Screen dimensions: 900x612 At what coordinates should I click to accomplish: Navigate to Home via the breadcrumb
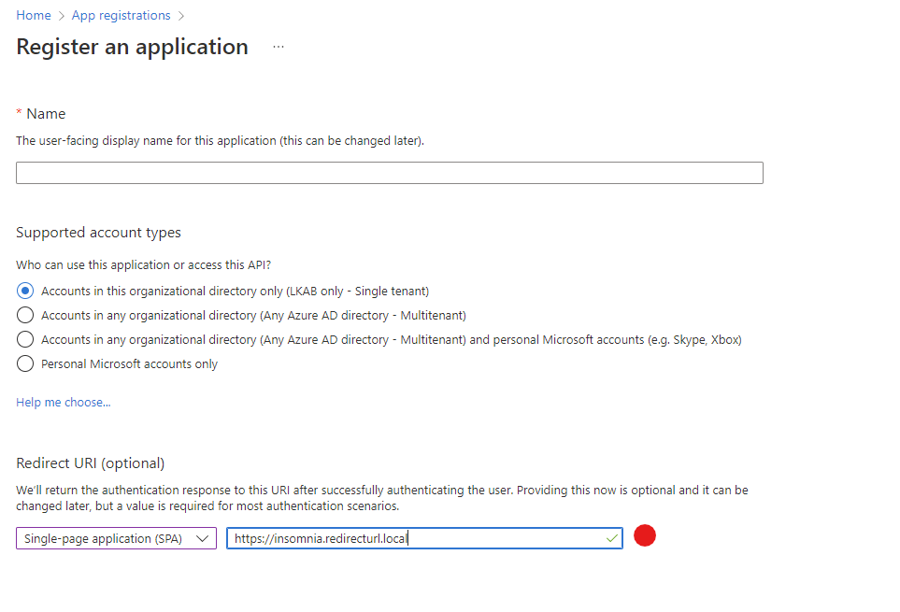click(x=33, y=15)
